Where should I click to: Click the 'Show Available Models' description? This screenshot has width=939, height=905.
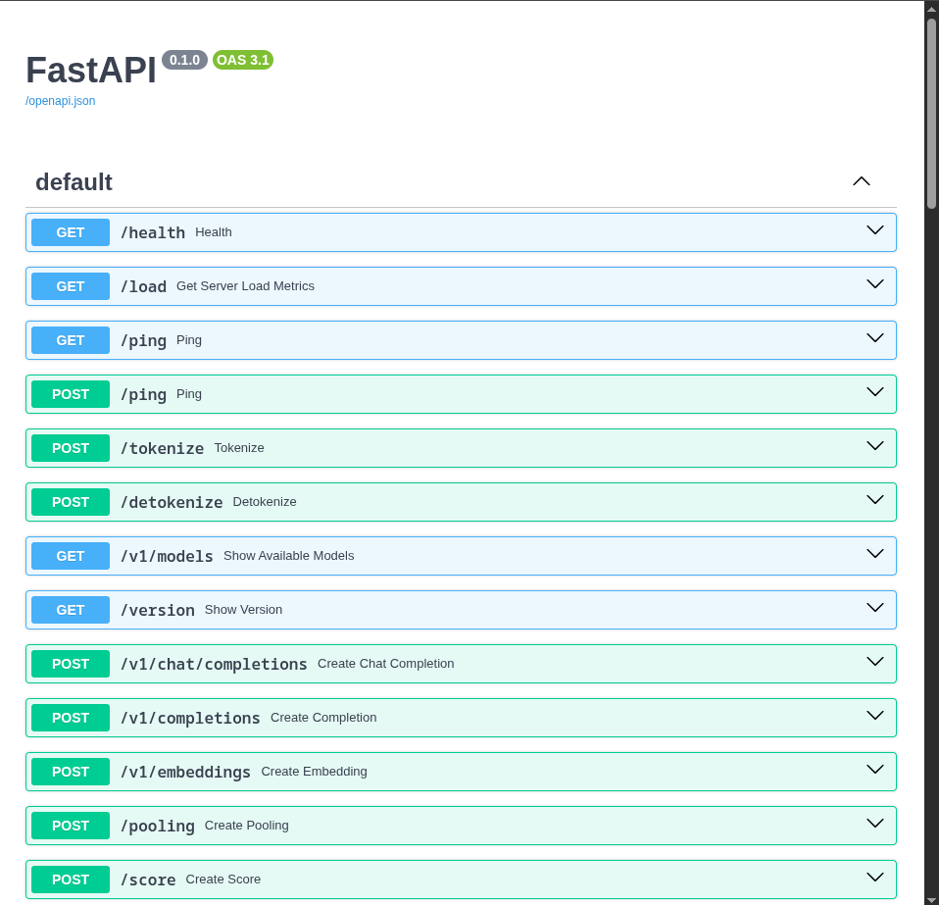tap(288, 555)
